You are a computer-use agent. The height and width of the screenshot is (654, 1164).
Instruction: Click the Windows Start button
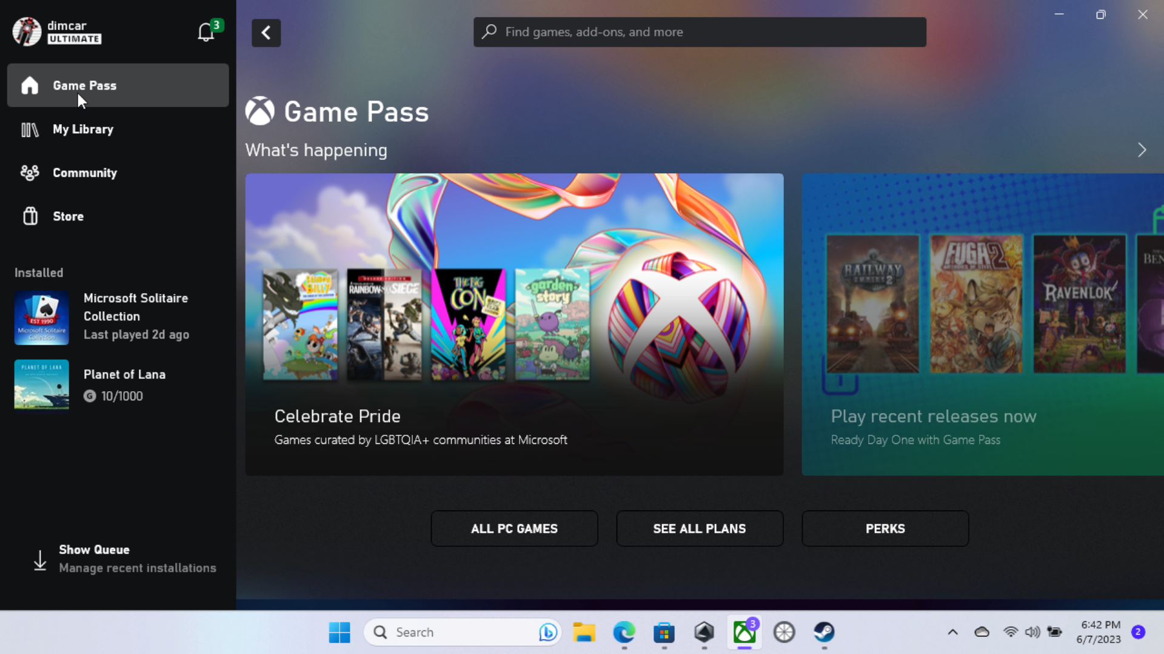(x=339, y=632)
